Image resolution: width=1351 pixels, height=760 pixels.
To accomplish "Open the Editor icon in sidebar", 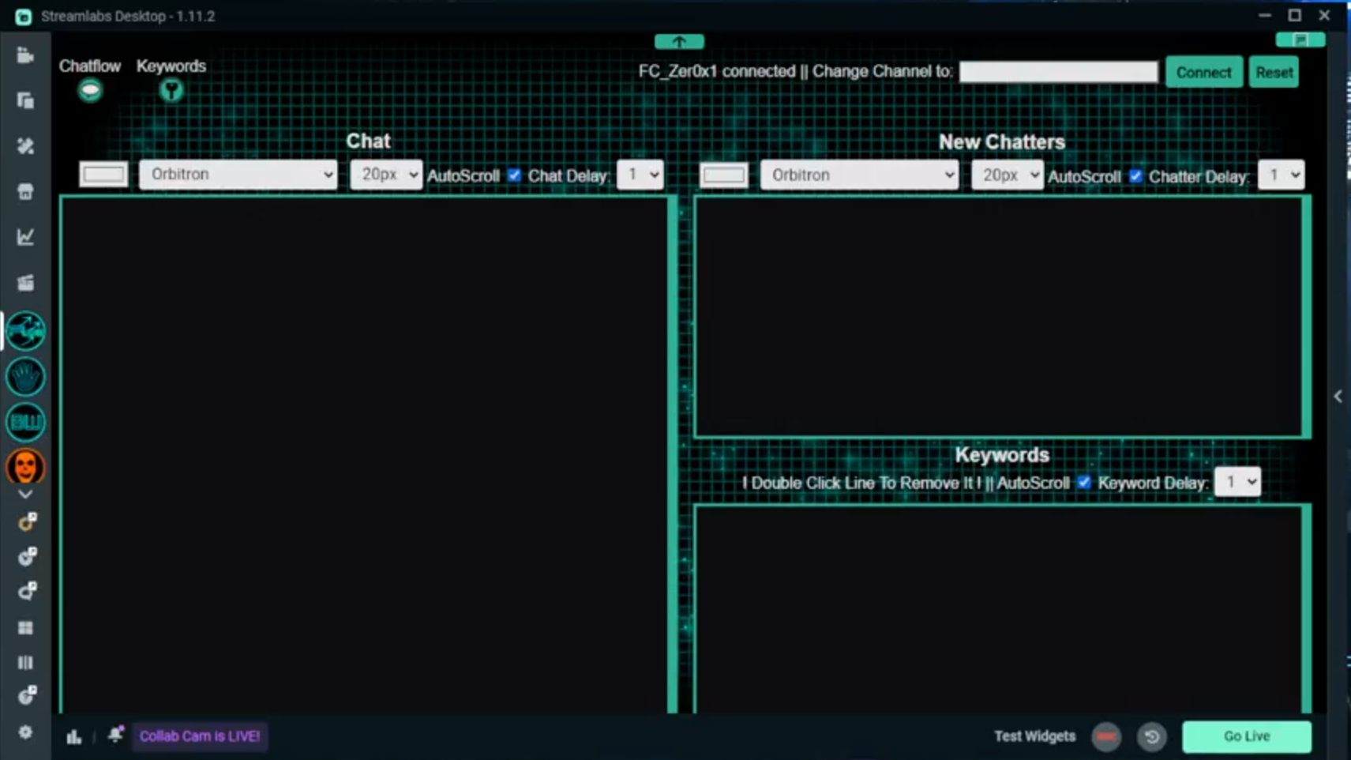I will point(25,55).
